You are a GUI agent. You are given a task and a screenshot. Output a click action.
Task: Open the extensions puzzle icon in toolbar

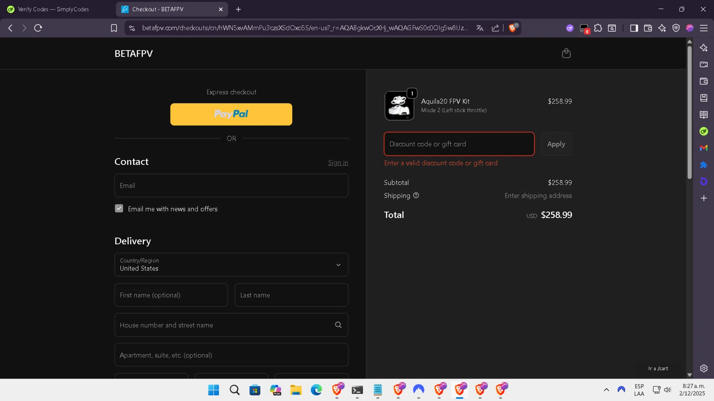click(x=598, y=28)
